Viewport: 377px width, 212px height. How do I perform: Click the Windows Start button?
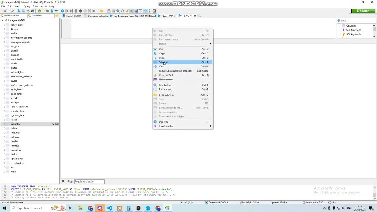(x=5, y=208)
